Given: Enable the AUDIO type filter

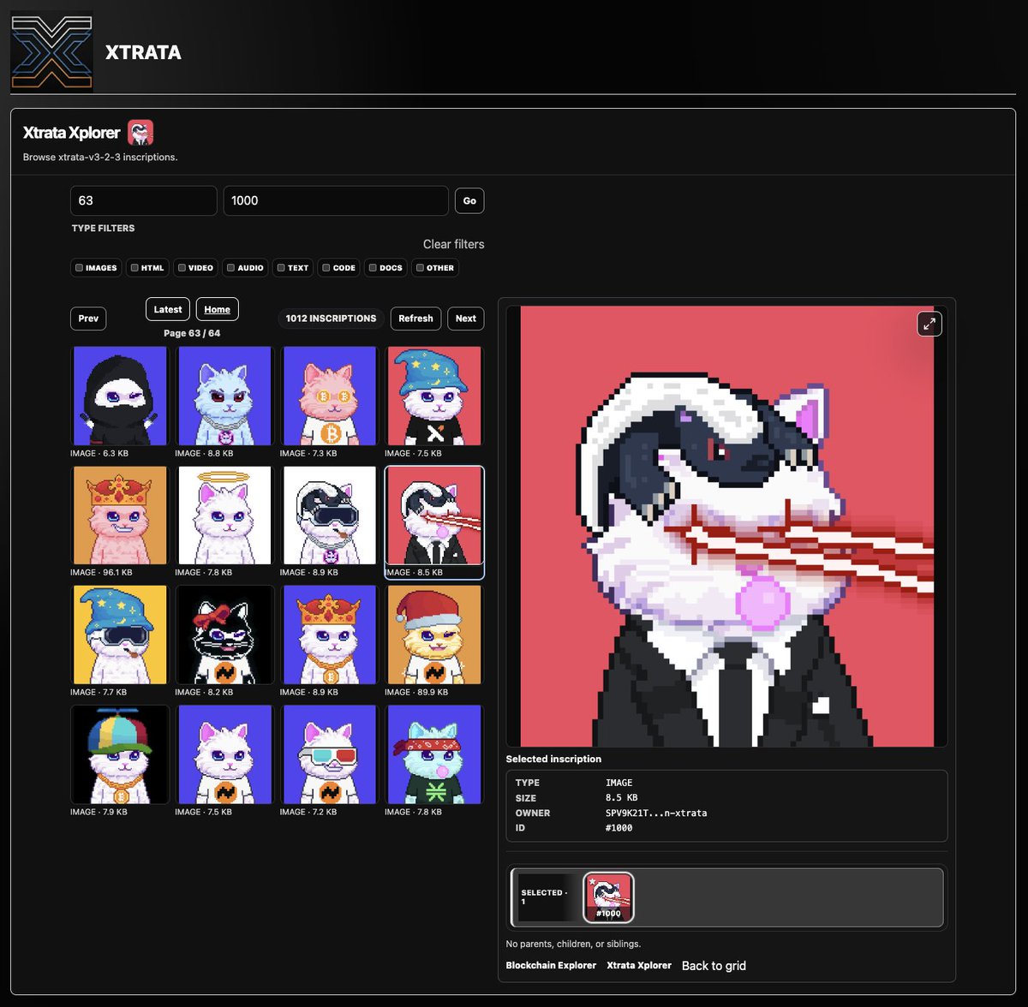Looking at the screenshot, I should pyautogui.click(x=245, y=268).
